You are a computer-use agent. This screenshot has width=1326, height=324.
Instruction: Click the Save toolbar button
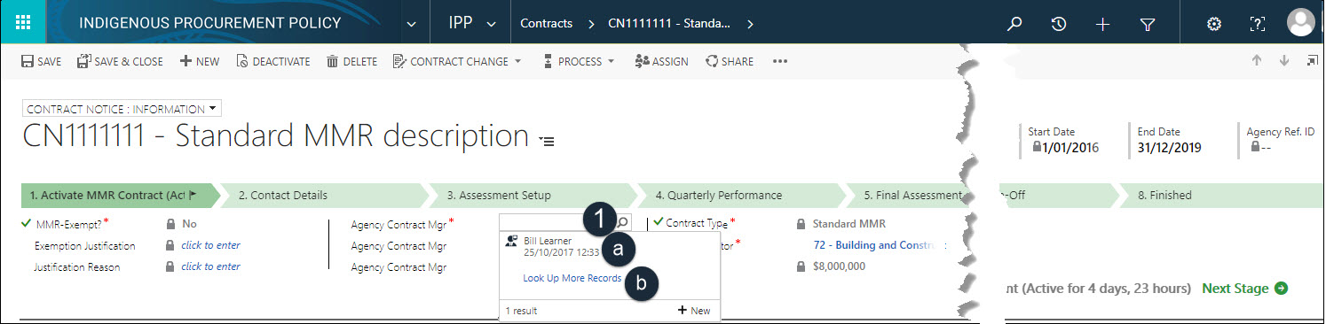click(41, 62)
